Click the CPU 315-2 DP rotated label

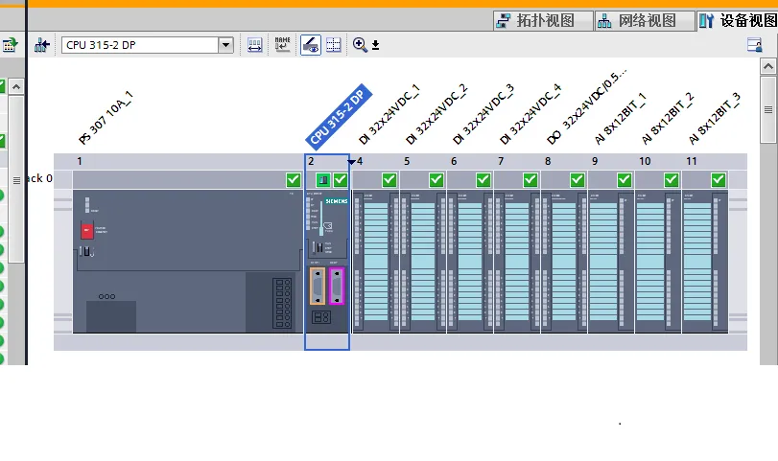[x=340, y=117]
